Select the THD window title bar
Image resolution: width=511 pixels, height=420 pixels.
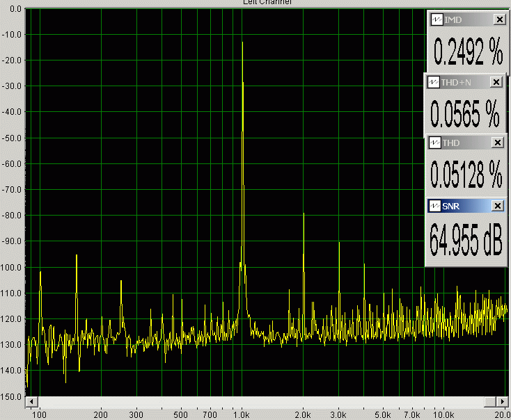pos(466,143)
